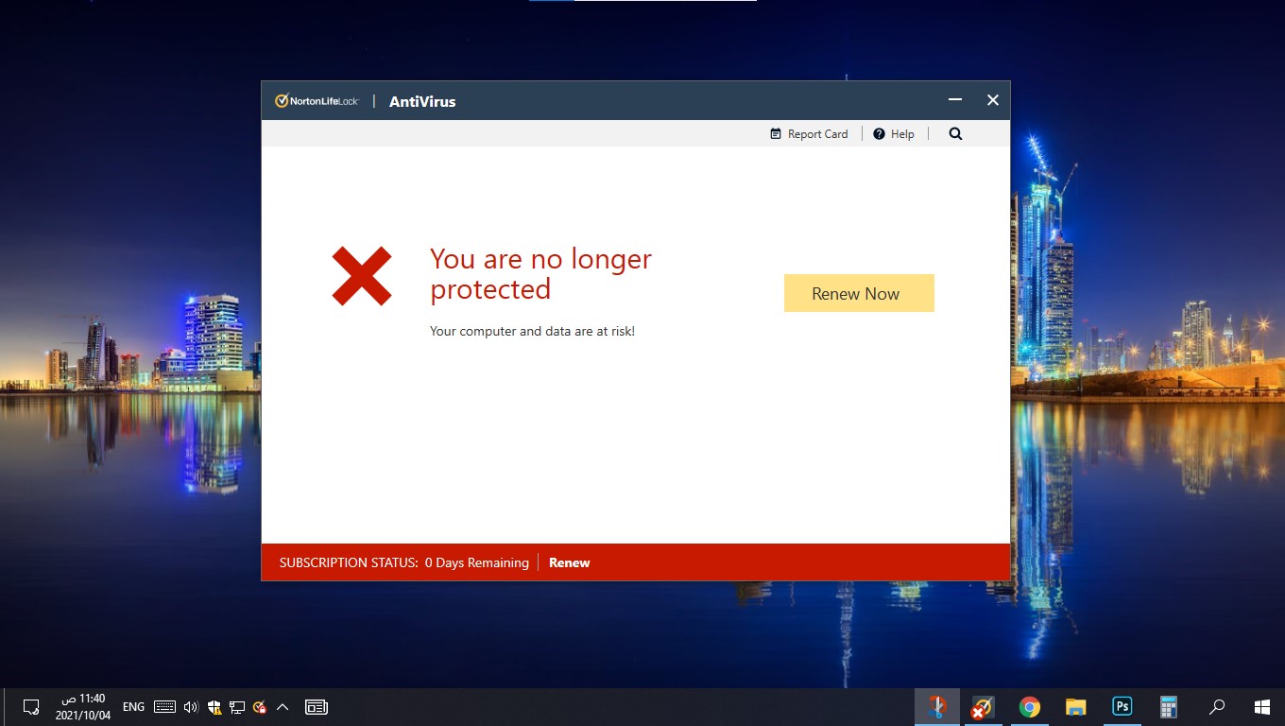Open Calculator from the taskbar

click(1169, 707)
